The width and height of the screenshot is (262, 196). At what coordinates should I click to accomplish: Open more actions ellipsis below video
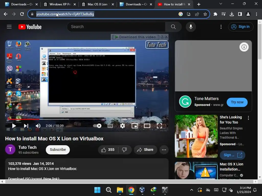(x=164, y=150)
